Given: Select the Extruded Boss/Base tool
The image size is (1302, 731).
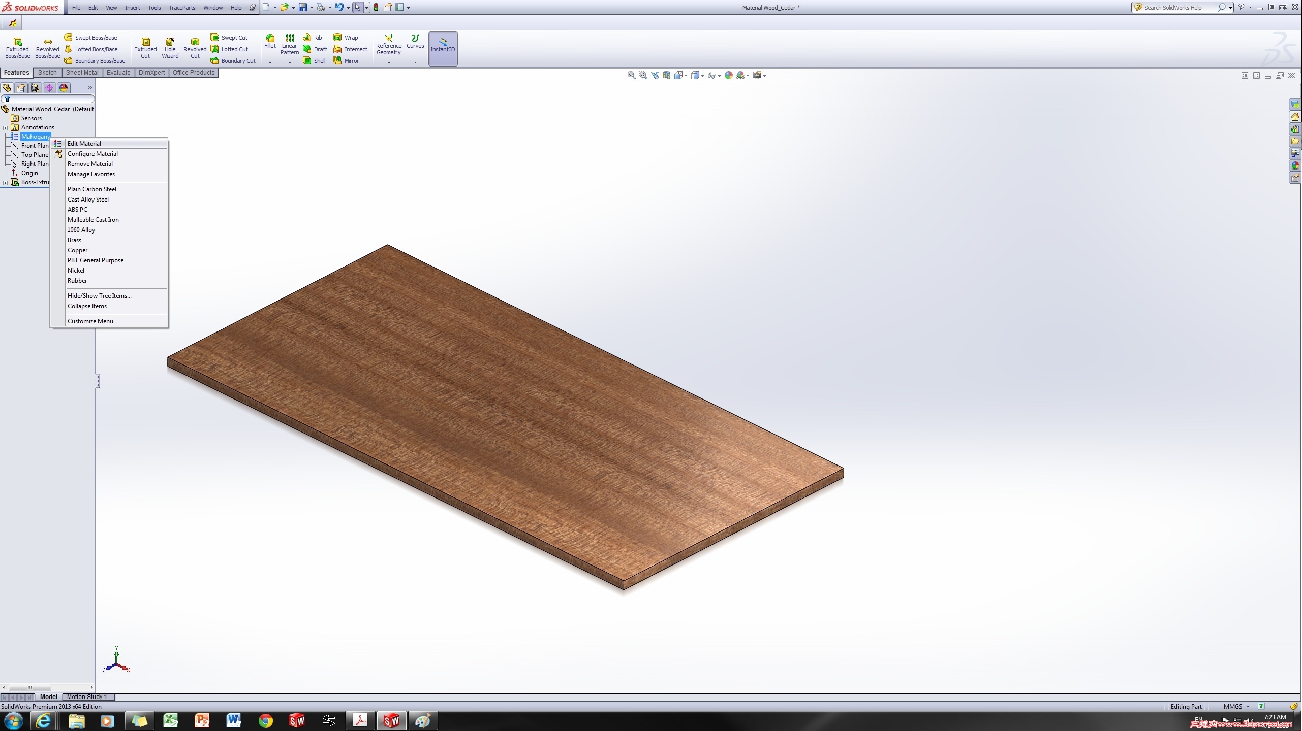Looking at the screenshot, I should [x=17, y=48].
